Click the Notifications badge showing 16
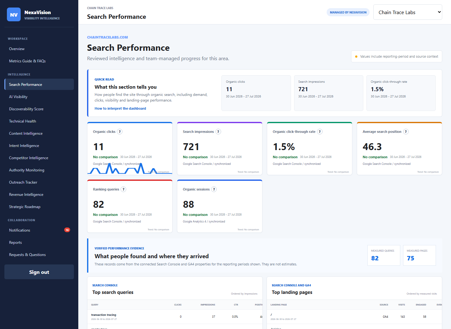451x329 pixels. click(x=67, y=230)
